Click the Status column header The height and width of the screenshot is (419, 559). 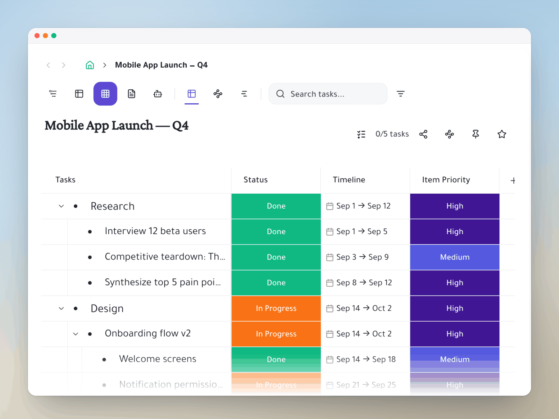point(256,180)
